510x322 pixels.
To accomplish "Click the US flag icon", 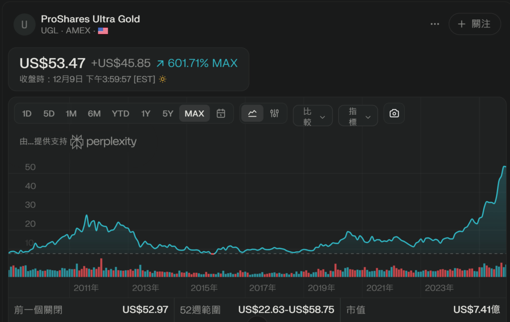I will click(x=103, y=31).
